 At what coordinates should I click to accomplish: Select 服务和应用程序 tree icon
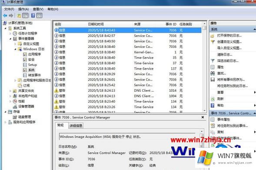pyautogui.click(x=10, y=122)
